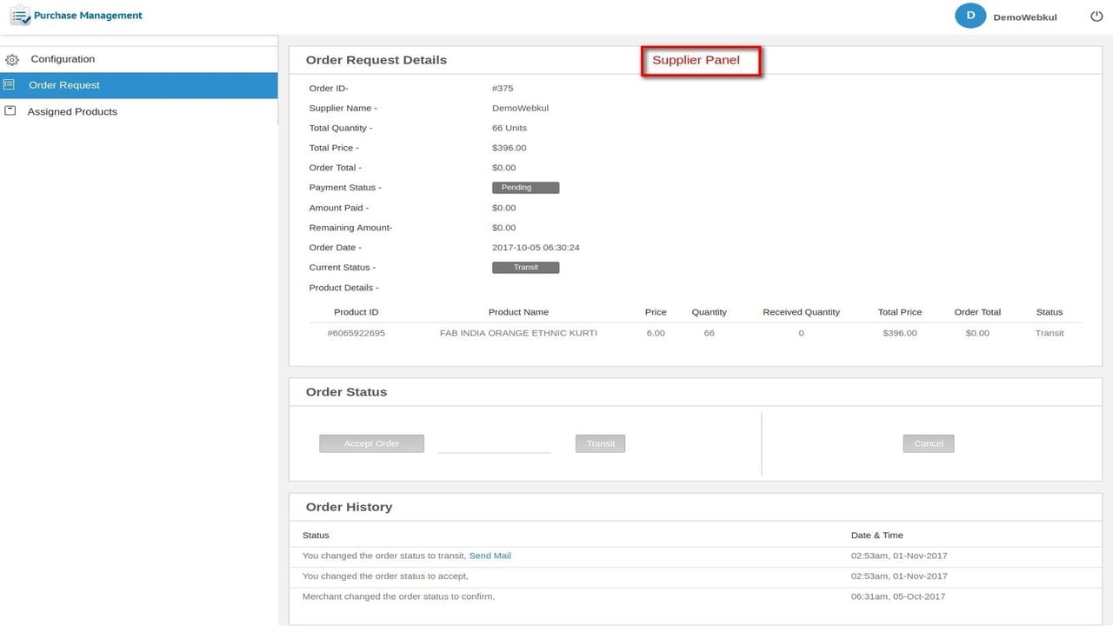Image resolution: width=1113 pixels, height=626 pixels.
Task: Click the Assigned Products sidebar icon
Action: tap(10, 110)
